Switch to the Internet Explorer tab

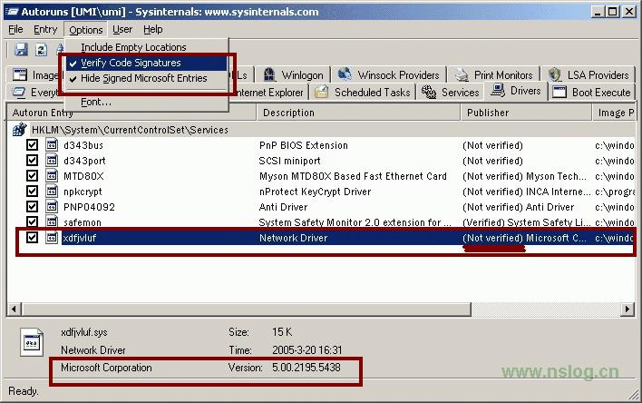click(268, 93)
